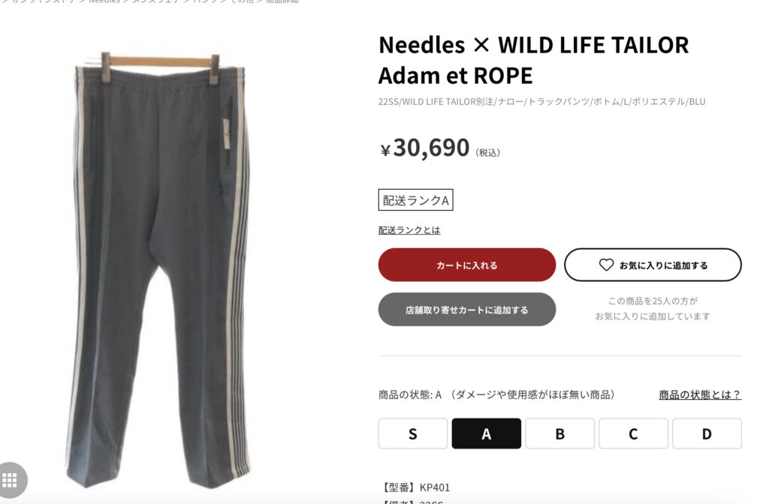769x504 pixels.
Task: Click the 22SS/WILD LIFE TAILOR別注 description line
Action: 542,102
